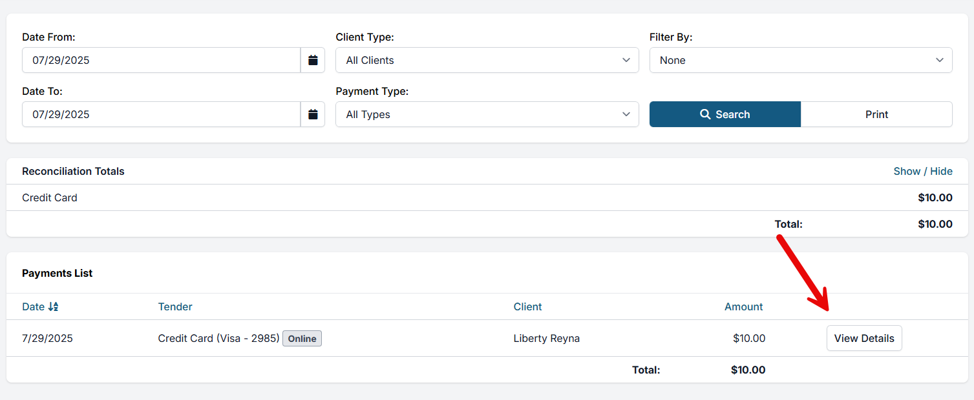
Task: Focus the Date From text field
Action: (x=162, y=60)
